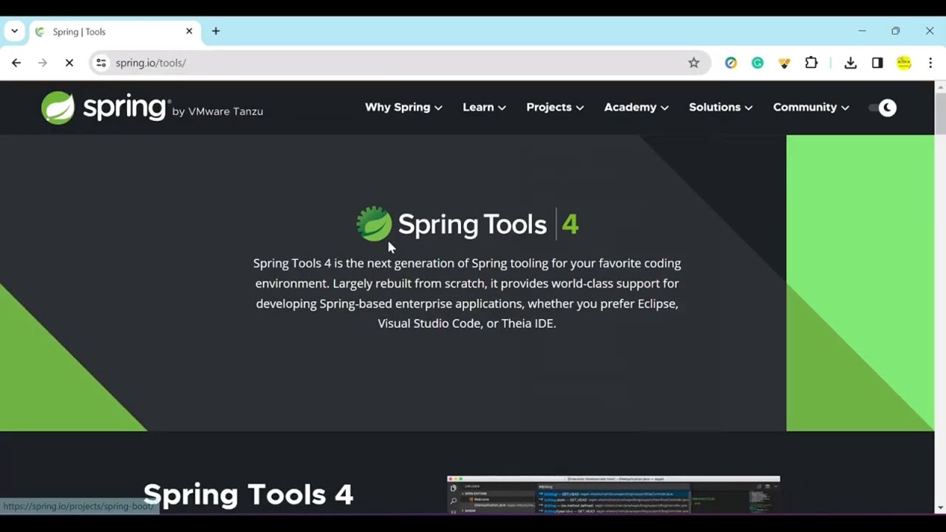This screenshot has width=946, height=532.
Task: Click the Spring leaf logo in header
Action: (x=58, y=108)
